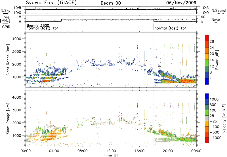This screenshot has height=157, width=227.
Task: Click the blue top of the velocity colorbar
Action: click(x=207, y=96)
